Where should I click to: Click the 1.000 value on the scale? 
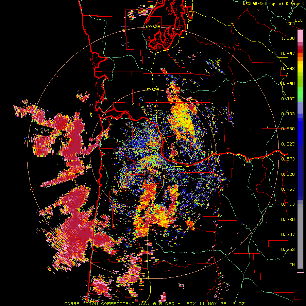[288, 38]
